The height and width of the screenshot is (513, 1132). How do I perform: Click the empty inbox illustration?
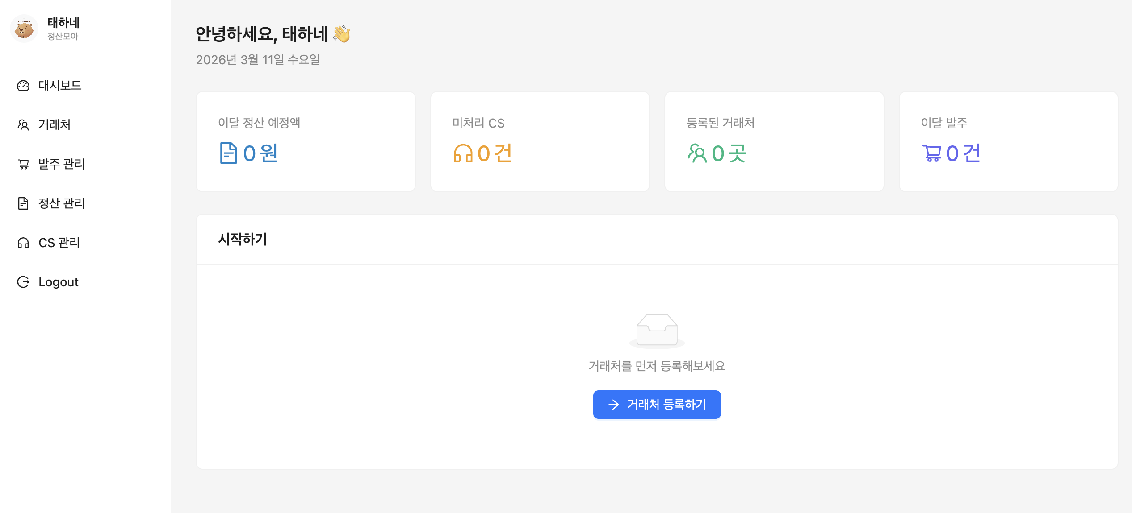pos(657,330)
